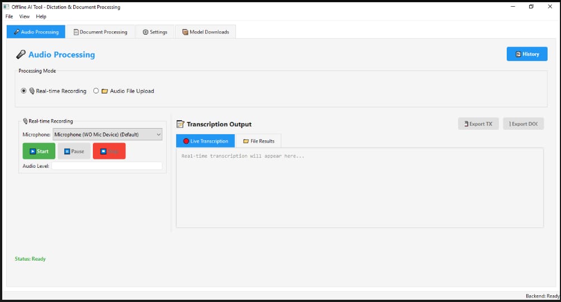Screen dimensions: 561x302
Task: Click the document icon on Document Processing tab
Action: pyautogui.click(x=76, y=32)
